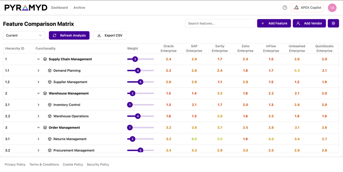Click the Search features input field

(220, 24)
